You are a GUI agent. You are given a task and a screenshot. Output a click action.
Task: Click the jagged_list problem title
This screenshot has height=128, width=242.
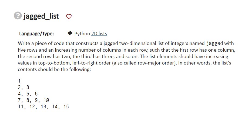click(x=41, y=16)
